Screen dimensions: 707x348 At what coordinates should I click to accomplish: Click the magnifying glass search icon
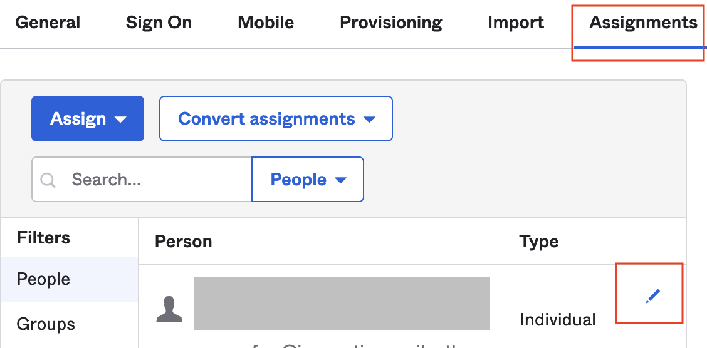pos(48,180)
